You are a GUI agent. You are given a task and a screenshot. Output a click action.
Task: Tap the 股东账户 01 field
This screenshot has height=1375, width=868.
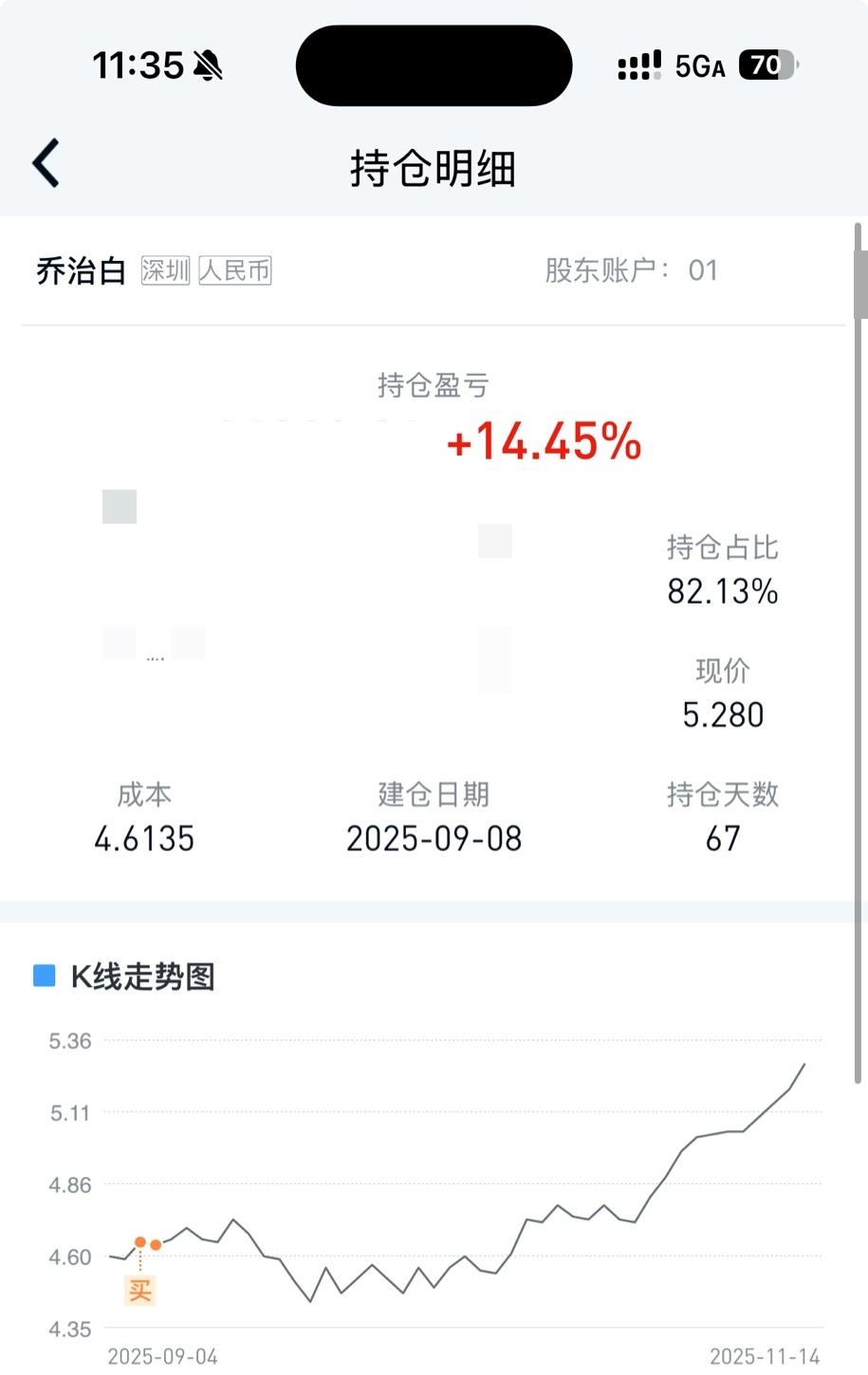[631, 270]
